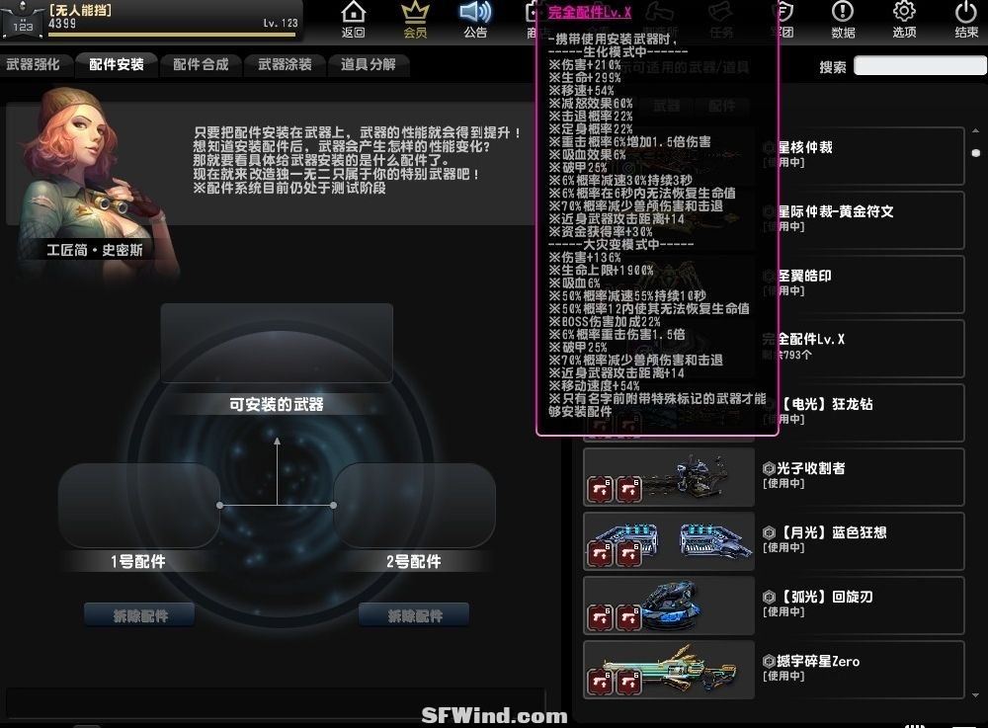The image size is (988, 728).
Task: Click first accessory icon on 光子收割者
Action: pos(600,489)
